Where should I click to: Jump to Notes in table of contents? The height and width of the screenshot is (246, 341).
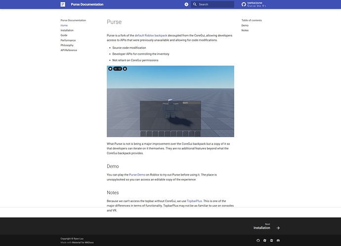[x=245, y=31]
